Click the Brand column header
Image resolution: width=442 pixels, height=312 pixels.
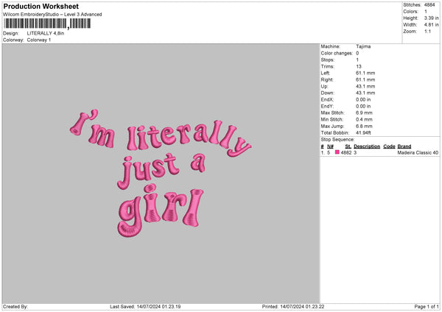click(404, 146)
